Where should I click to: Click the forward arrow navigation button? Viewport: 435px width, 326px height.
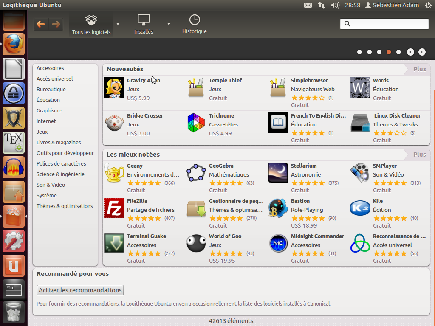pos(56,24)
